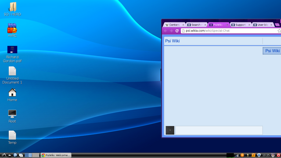Click the orange alert burst tray icon
Screen dimensions: 281x158
253,155
